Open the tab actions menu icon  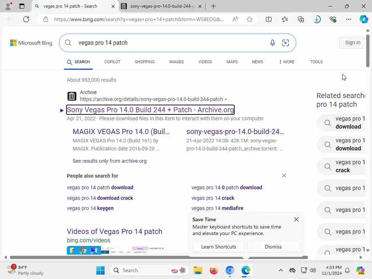pos(22,6)
